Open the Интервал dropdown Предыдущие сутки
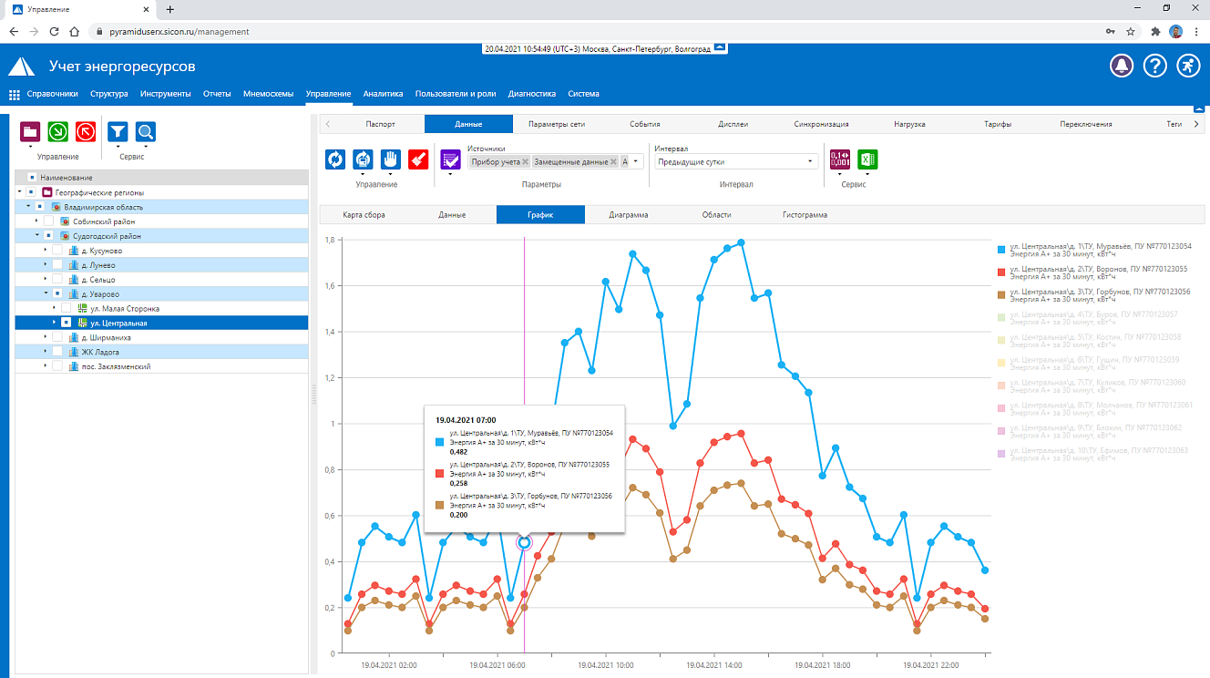Screen dimensions: 1210x678 point(736,161)
